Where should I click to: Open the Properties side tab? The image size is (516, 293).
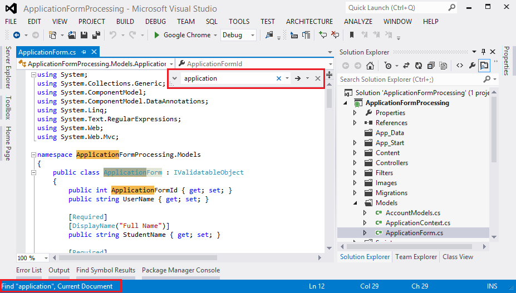click(x=507, y=61)
